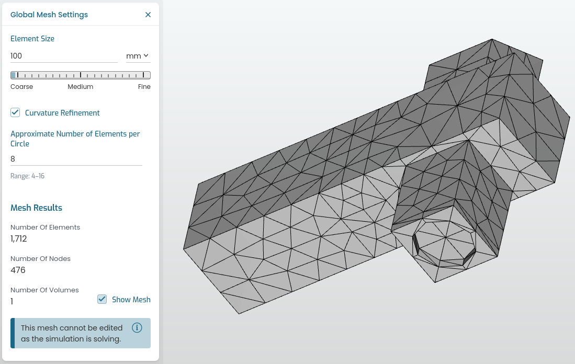
Task: Focus the Elements per Circle input field
Action: click(x=76, y=158)
